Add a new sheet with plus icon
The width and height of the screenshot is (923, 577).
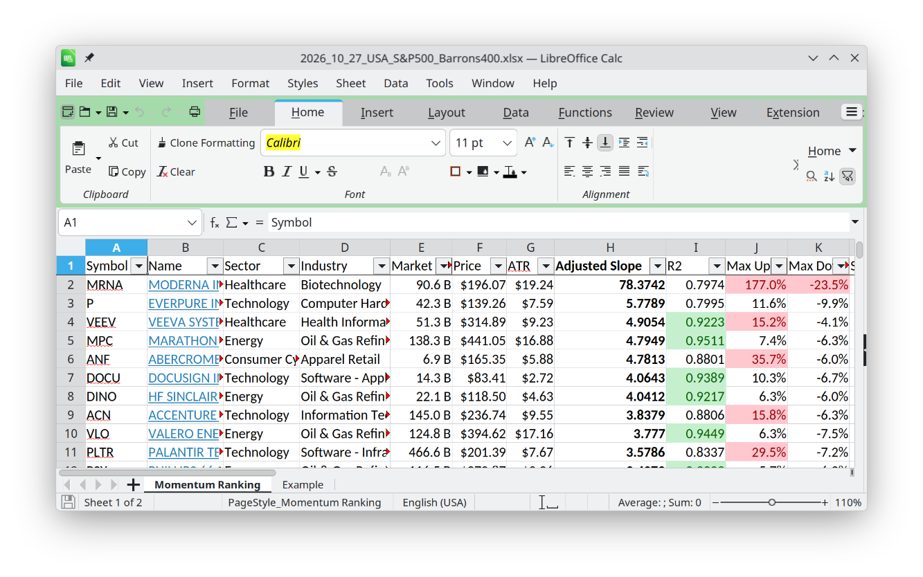(134, 485)
